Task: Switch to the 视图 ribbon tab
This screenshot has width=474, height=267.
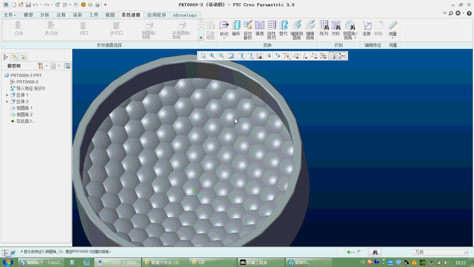Action: (x=110, y=15)
